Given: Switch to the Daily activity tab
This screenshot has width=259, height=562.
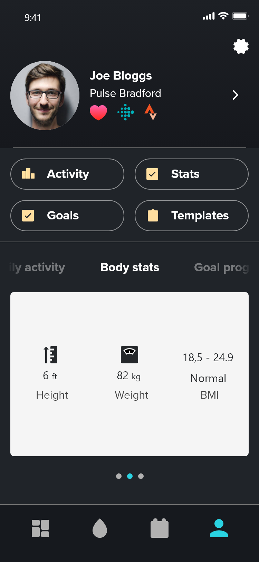Looking at the screenshot, I should [38, 268].
